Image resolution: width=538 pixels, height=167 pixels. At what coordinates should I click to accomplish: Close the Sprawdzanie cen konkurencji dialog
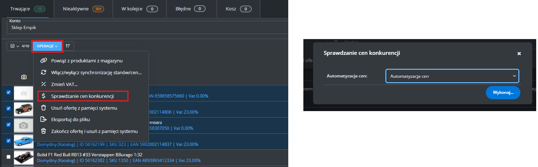tap(519, 53)
